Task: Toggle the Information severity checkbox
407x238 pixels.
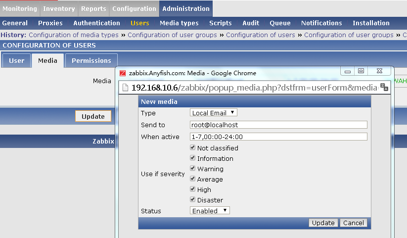Action: coord(192,158)
